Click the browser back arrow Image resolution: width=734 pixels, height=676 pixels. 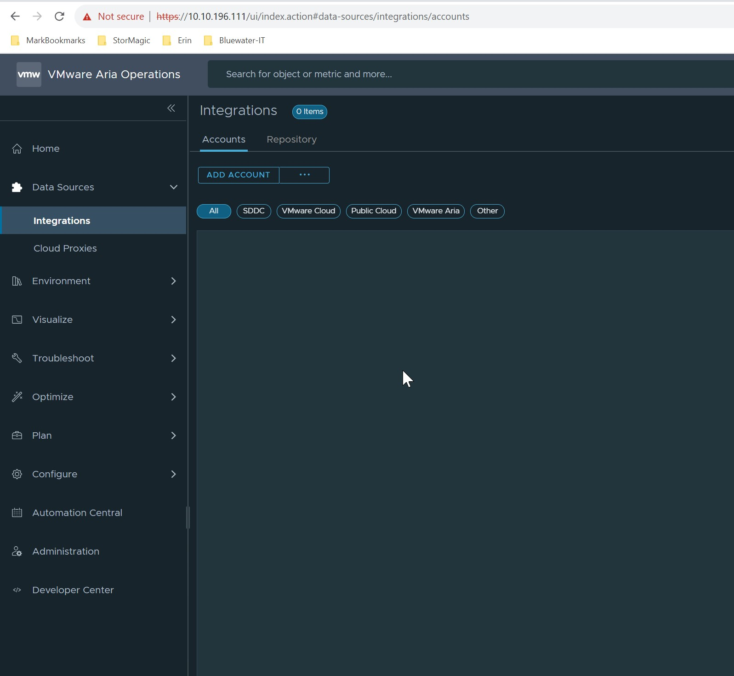[x=15, y=17]
